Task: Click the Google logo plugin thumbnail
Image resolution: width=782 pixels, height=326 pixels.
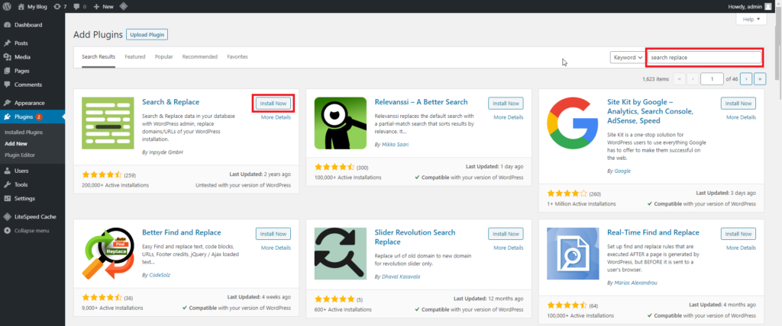Action: 573,123
